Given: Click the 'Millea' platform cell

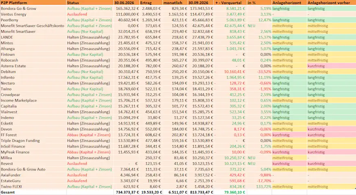Looking at the screenshot, I should click(33, 158).
